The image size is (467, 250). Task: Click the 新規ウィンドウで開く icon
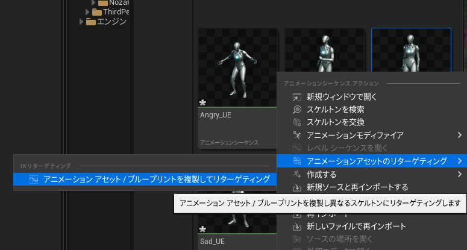pos(296,97)
